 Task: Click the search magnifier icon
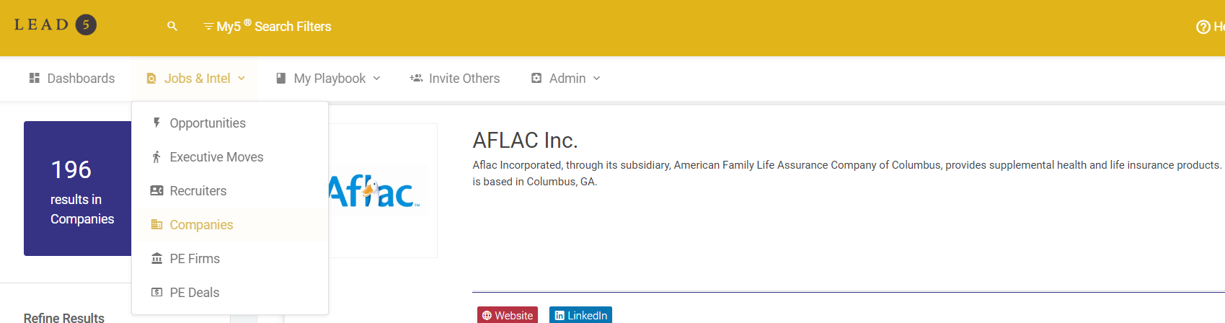tap(172, 27)
